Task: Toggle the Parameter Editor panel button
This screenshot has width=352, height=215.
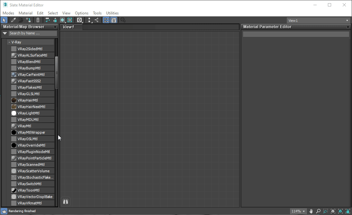Action: (113, 20)
